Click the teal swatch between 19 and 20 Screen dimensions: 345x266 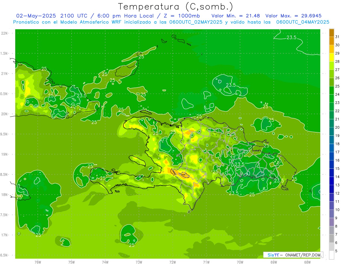point(332,131)
